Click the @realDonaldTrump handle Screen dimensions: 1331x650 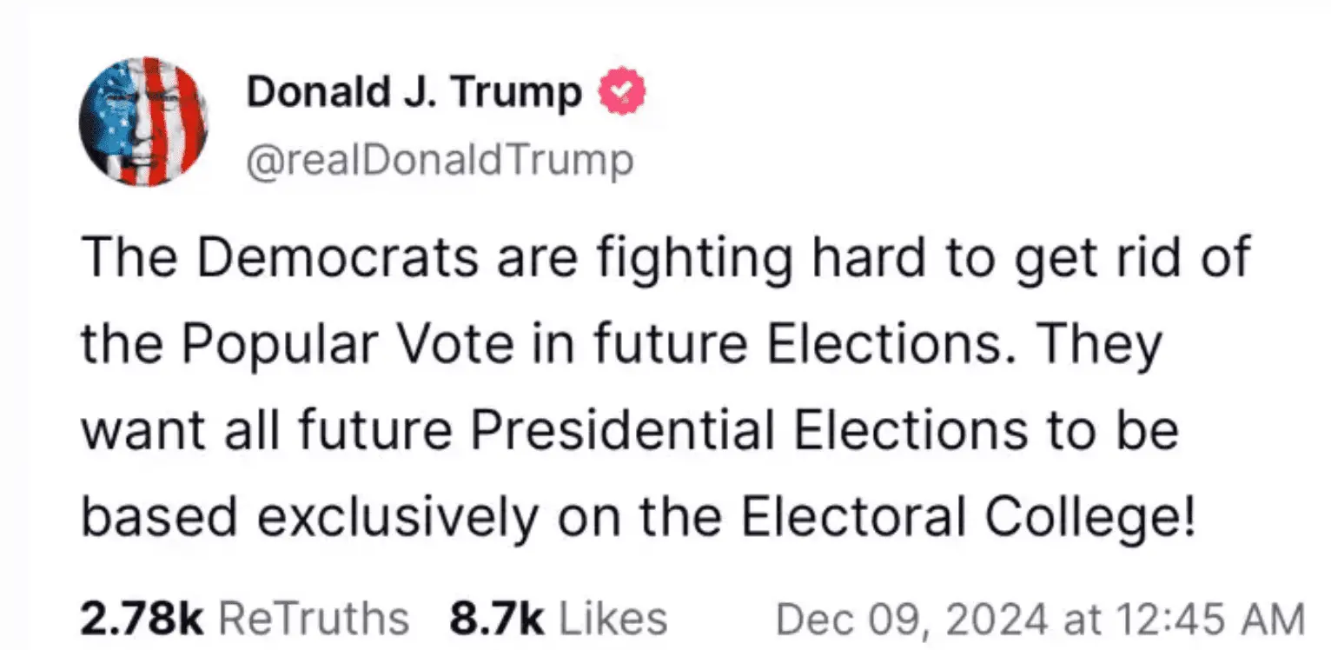click(440, 161)
